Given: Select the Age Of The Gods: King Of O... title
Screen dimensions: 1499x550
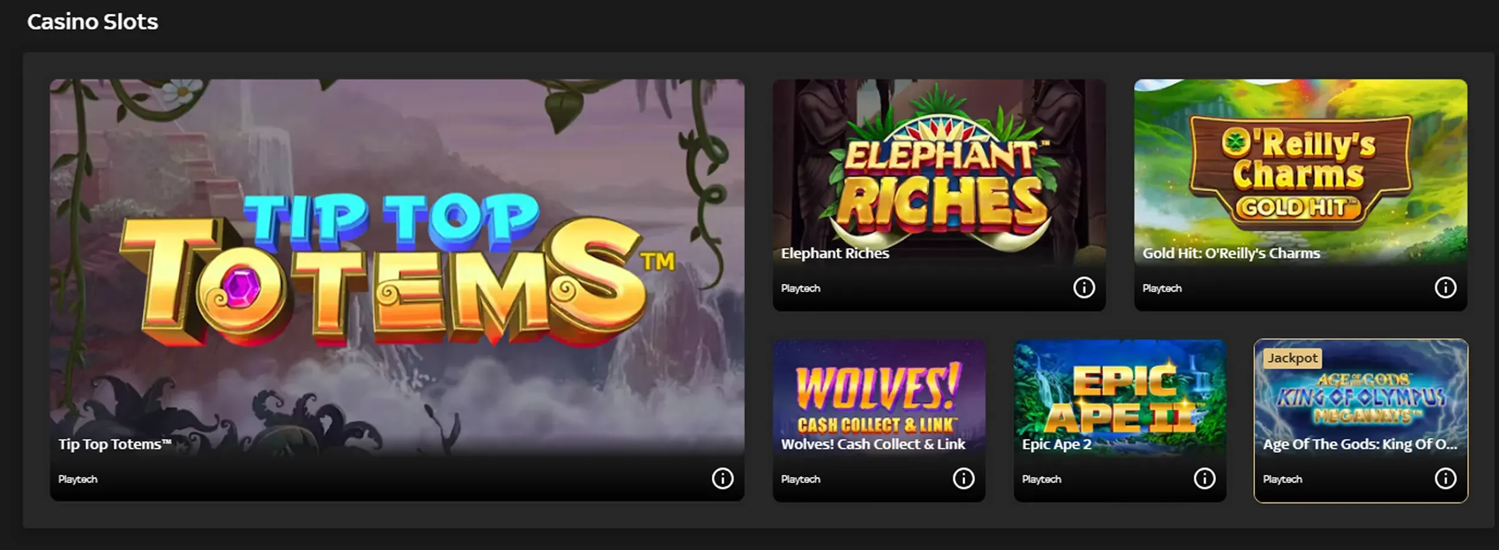Looking at the screenshot, I should [x=1360, y=444].
